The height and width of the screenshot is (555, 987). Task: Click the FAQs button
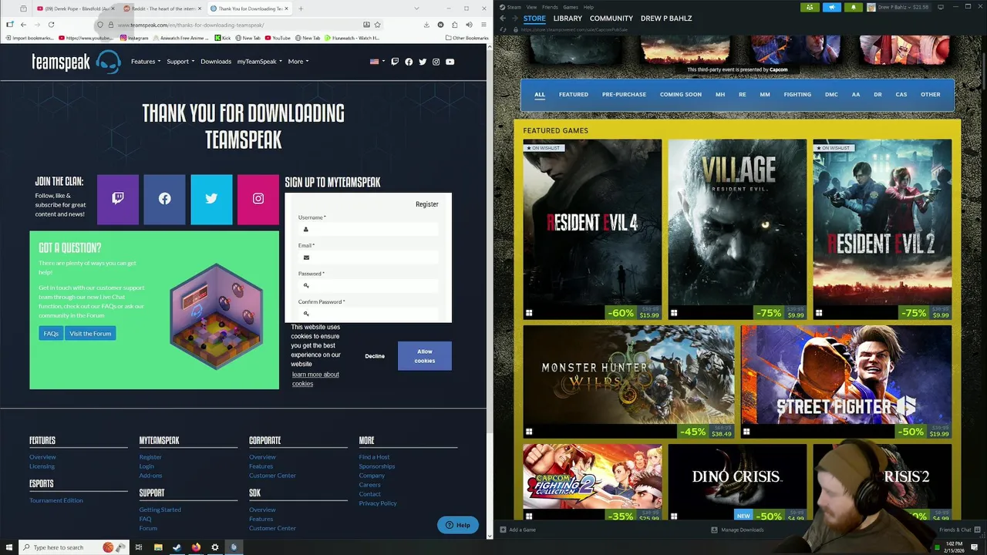pos(51,333)
